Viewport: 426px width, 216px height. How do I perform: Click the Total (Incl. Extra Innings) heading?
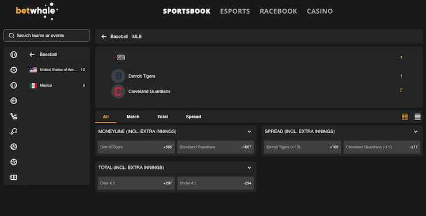131,168
